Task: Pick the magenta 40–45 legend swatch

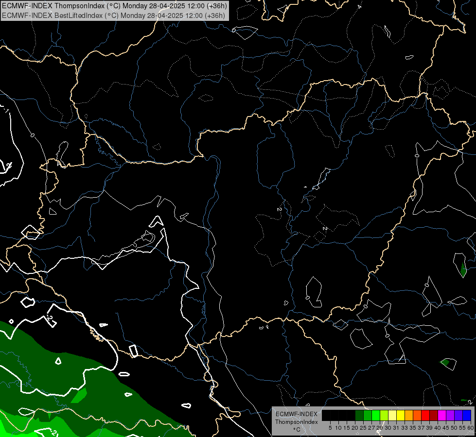Action: point(442,415)
